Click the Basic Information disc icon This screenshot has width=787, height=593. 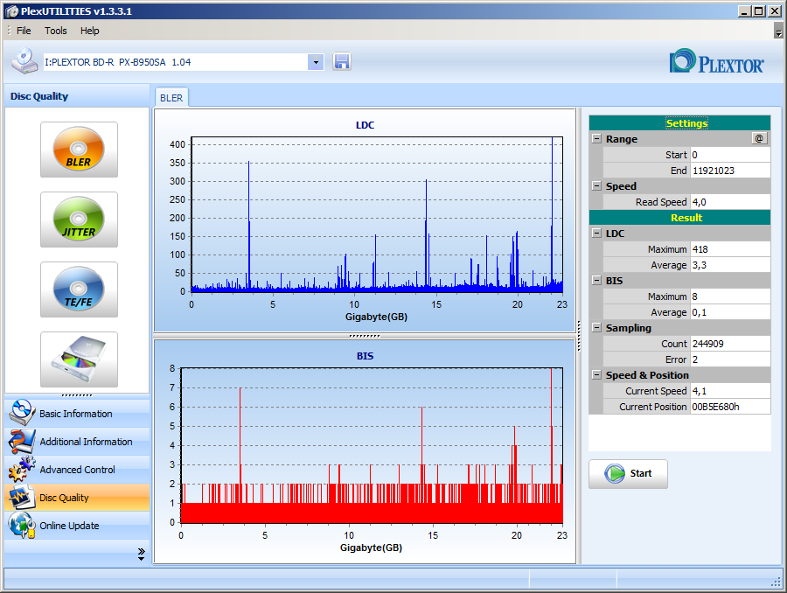(x=22, y=413)
